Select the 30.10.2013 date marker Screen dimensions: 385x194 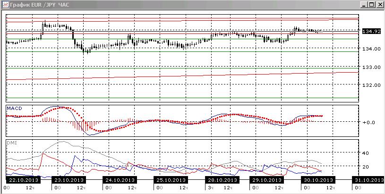[318, 180]
